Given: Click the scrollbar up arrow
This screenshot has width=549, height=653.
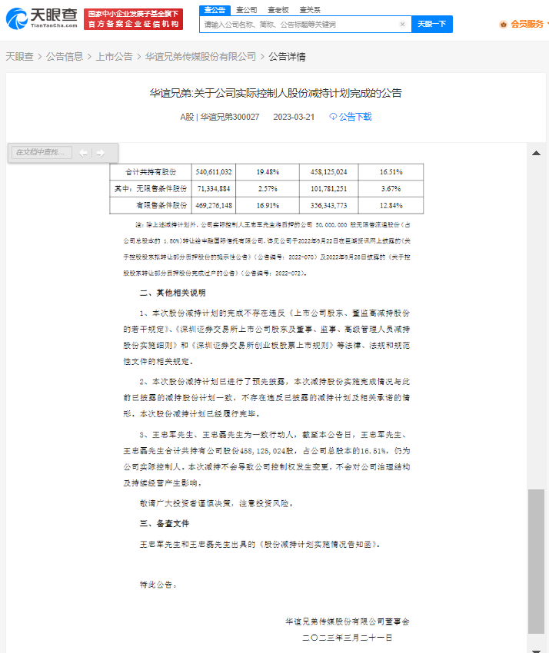Looking at the screenshot, I should click(537, 153).
